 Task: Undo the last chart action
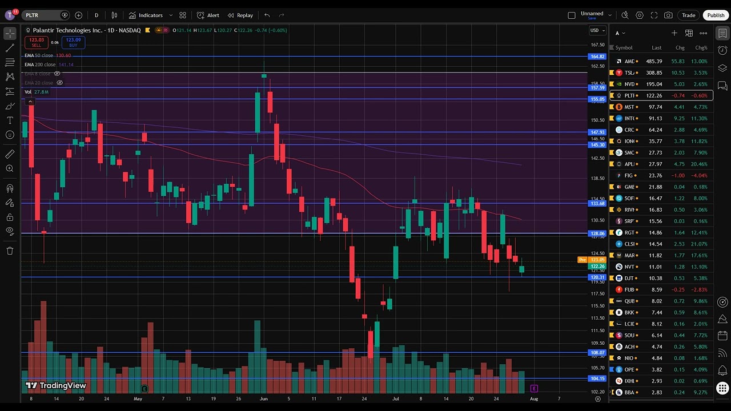coord(267,15)
